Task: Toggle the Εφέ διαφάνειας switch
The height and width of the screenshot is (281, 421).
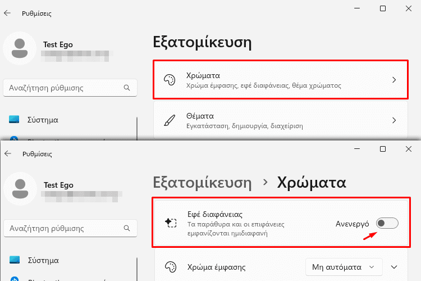Action: (x=387, y=223)
